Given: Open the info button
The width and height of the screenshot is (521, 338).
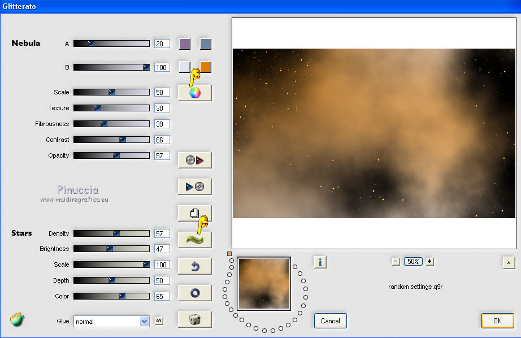Looking at the screenshot, I should click(320, 262).
